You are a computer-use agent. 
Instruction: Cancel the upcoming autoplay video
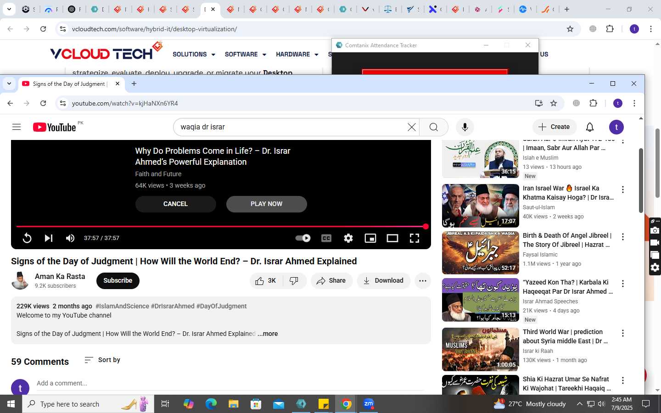coord(175,204)
